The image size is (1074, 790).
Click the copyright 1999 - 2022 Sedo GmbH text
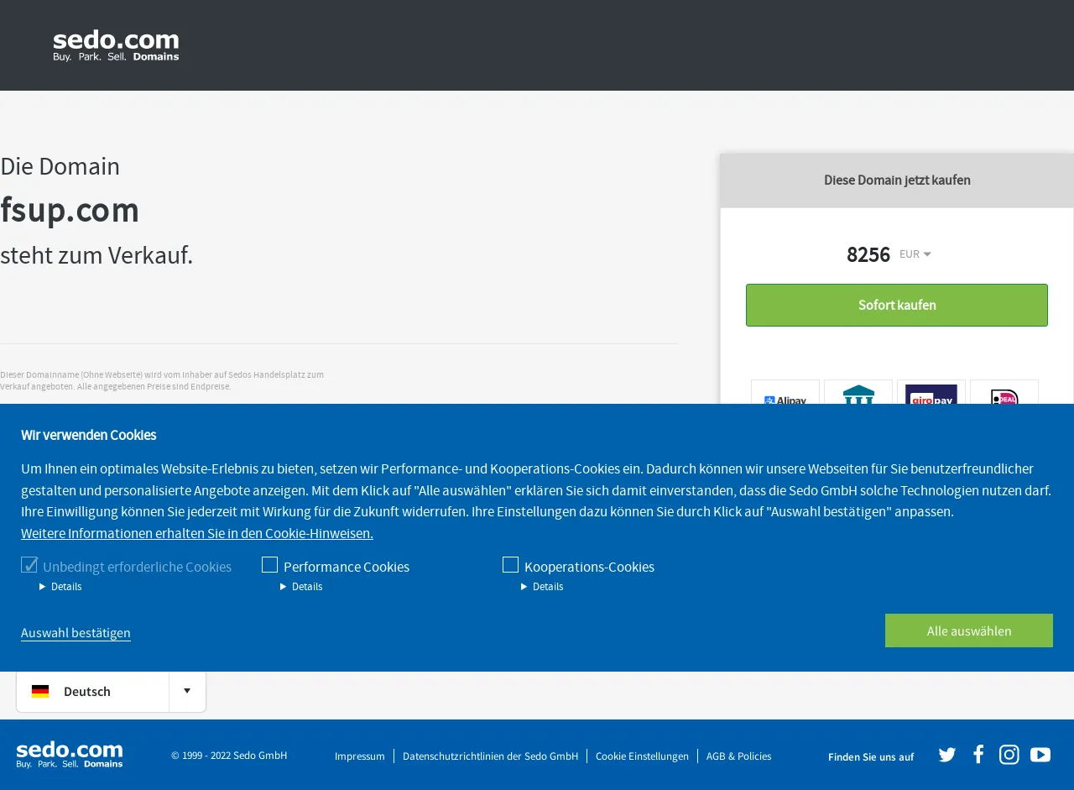(229, 756)
